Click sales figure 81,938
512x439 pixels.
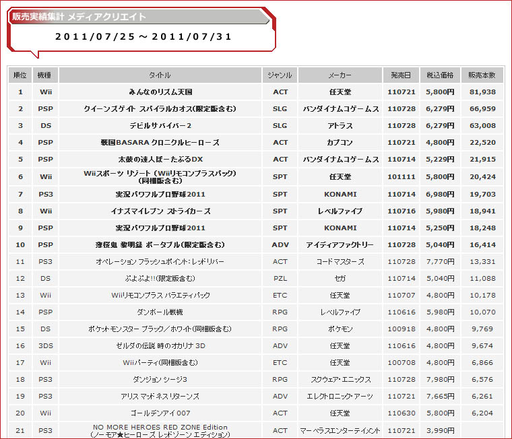point(482,92)
